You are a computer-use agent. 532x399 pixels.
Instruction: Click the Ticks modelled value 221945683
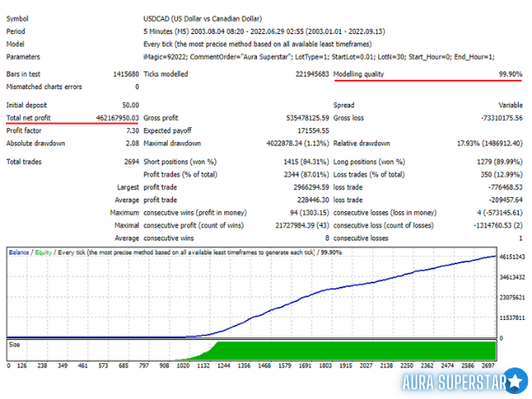tap(313, 74)
